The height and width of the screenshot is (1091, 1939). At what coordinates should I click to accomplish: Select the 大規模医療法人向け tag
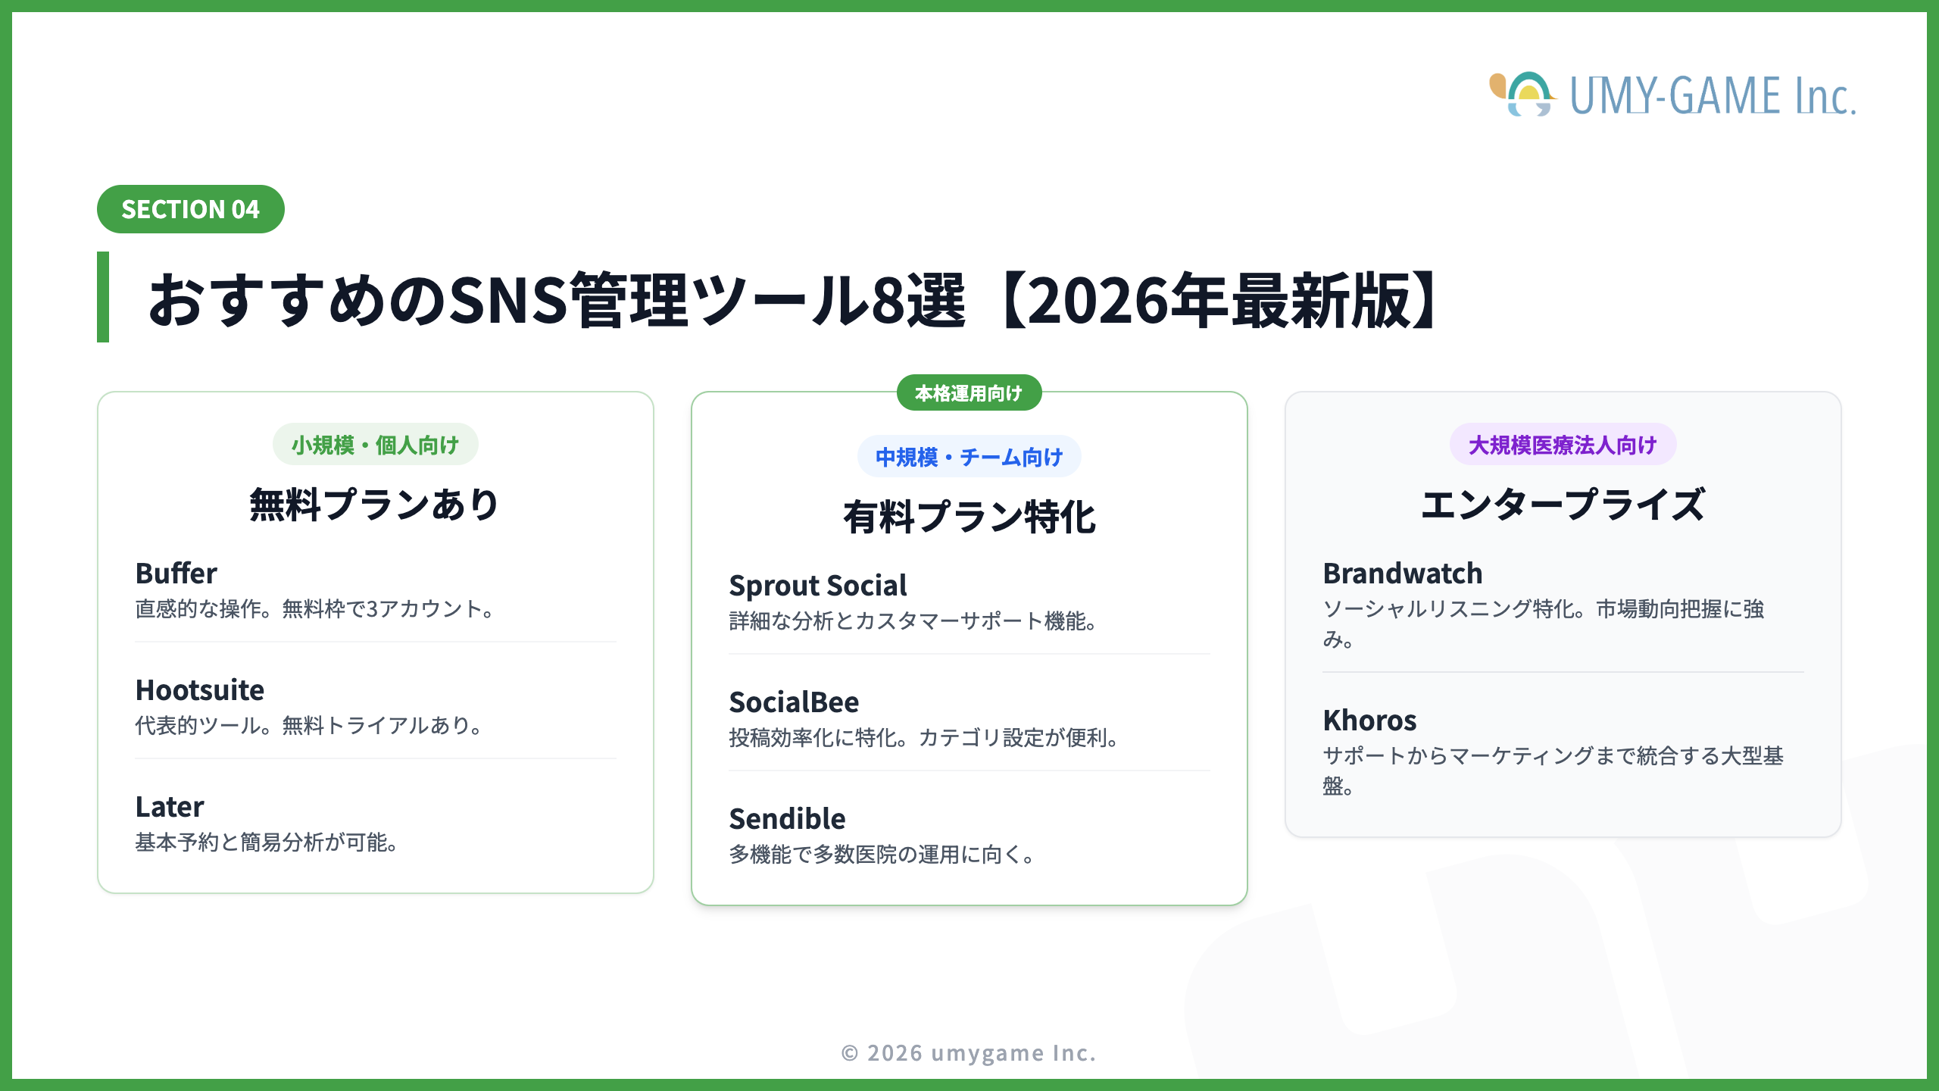coord(1563,445)
